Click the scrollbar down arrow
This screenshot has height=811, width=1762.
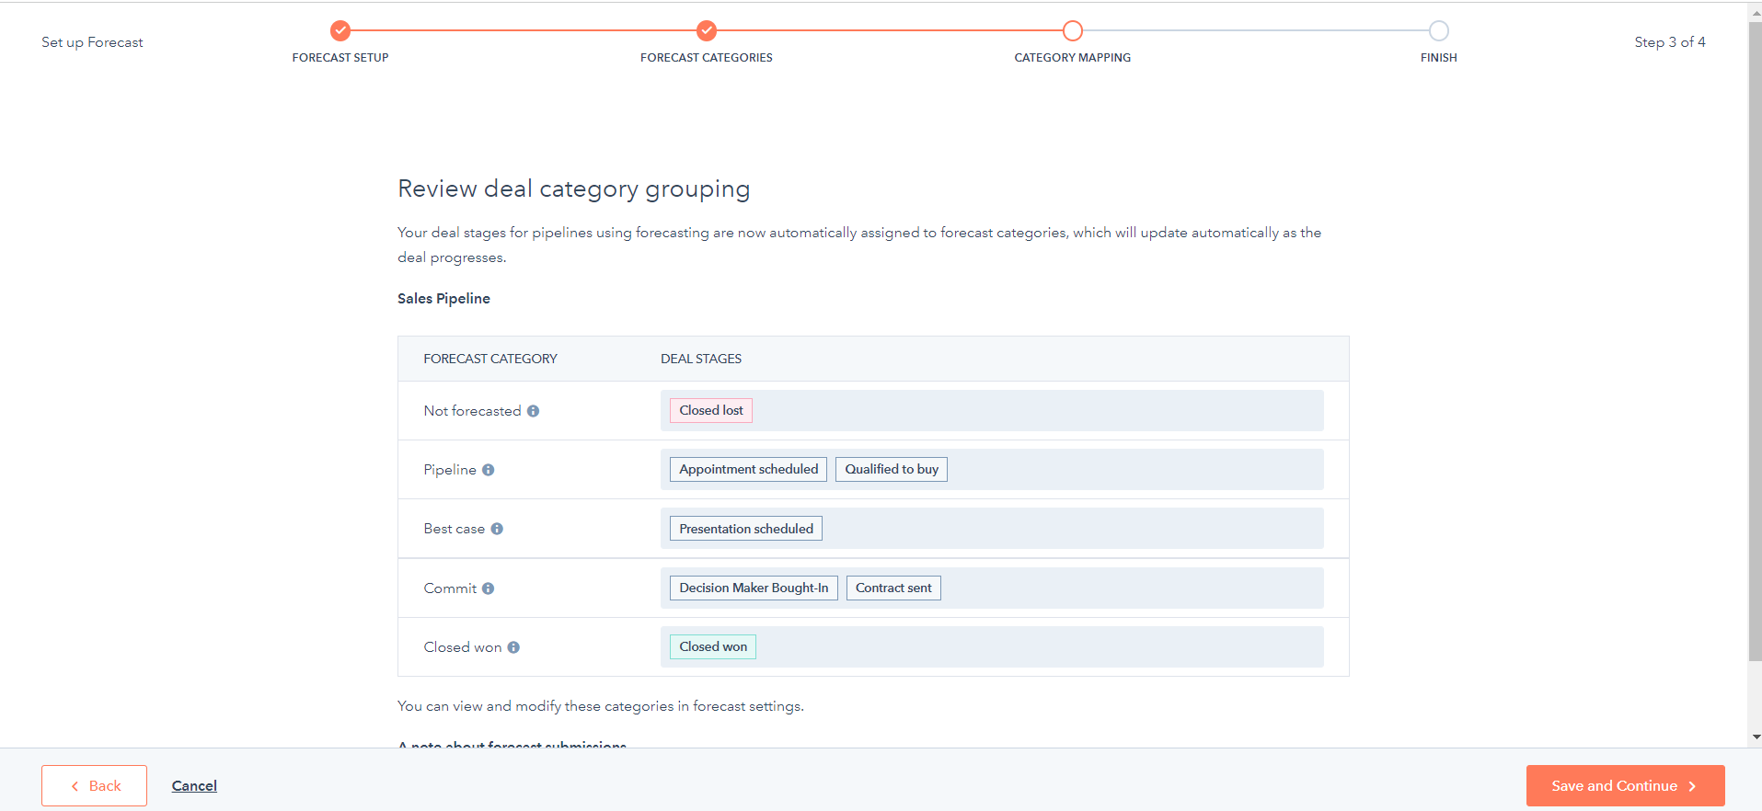[x=1756, y=737]
